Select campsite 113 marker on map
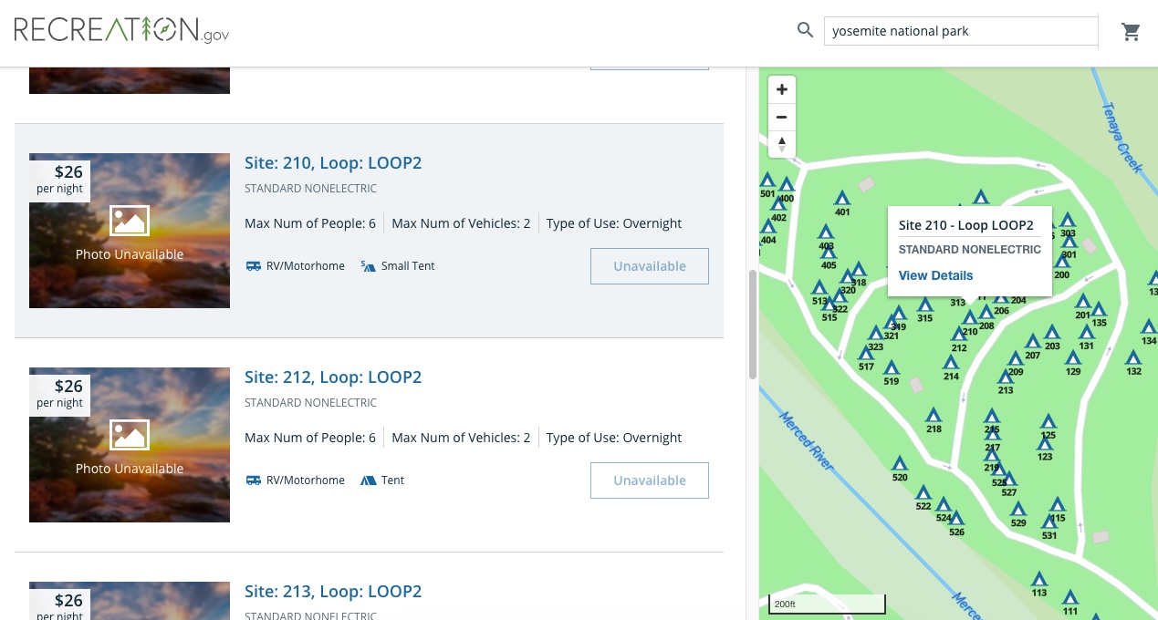Viewport: 1158px width, 620px height. (1038, 579)
